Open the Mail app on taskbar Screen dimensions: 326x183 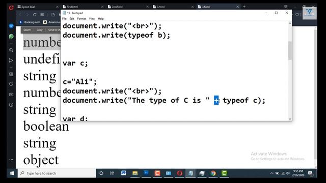pos(169,173)
